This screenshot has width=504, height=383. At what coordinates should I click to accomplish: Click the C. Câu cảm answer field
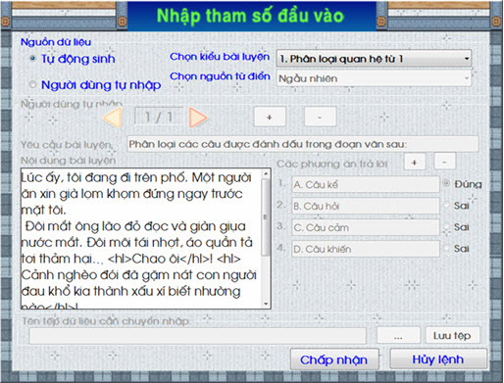pyautogui.click(x=366, y=227)
